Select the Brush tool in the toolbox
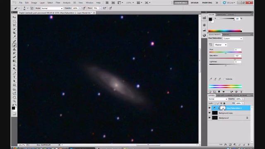The image size is (265, 149). pyautogui.click(x=14, y=45)
